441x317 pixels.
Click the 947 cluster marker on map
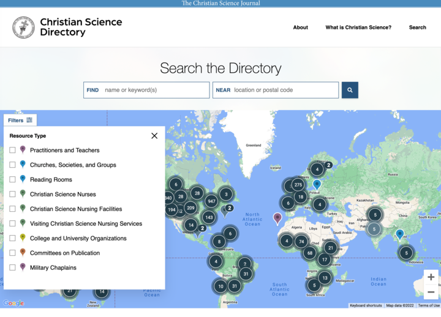tap(211, 201)
